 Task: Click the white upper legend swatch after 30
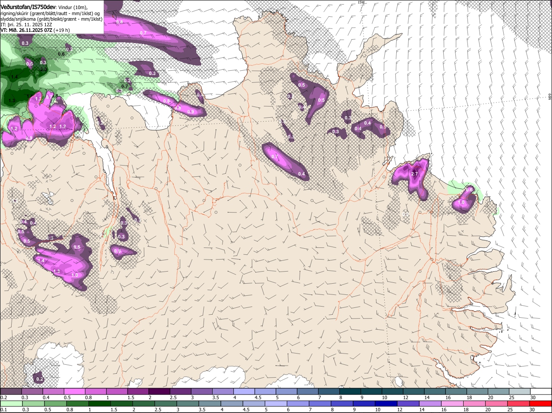tap(541, 391)
